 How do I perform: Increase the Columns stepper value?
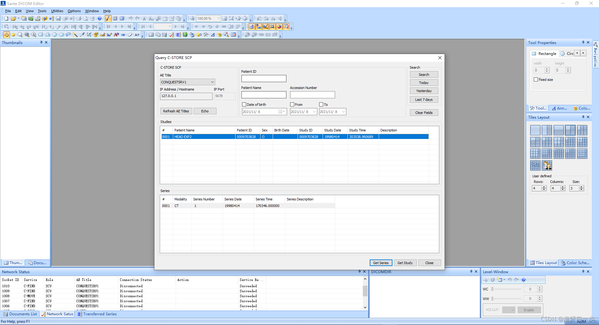coord(563,187)
